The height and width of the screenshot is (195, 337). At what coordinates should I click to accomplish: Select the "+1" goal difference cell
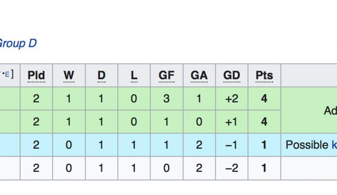(231, 122)
